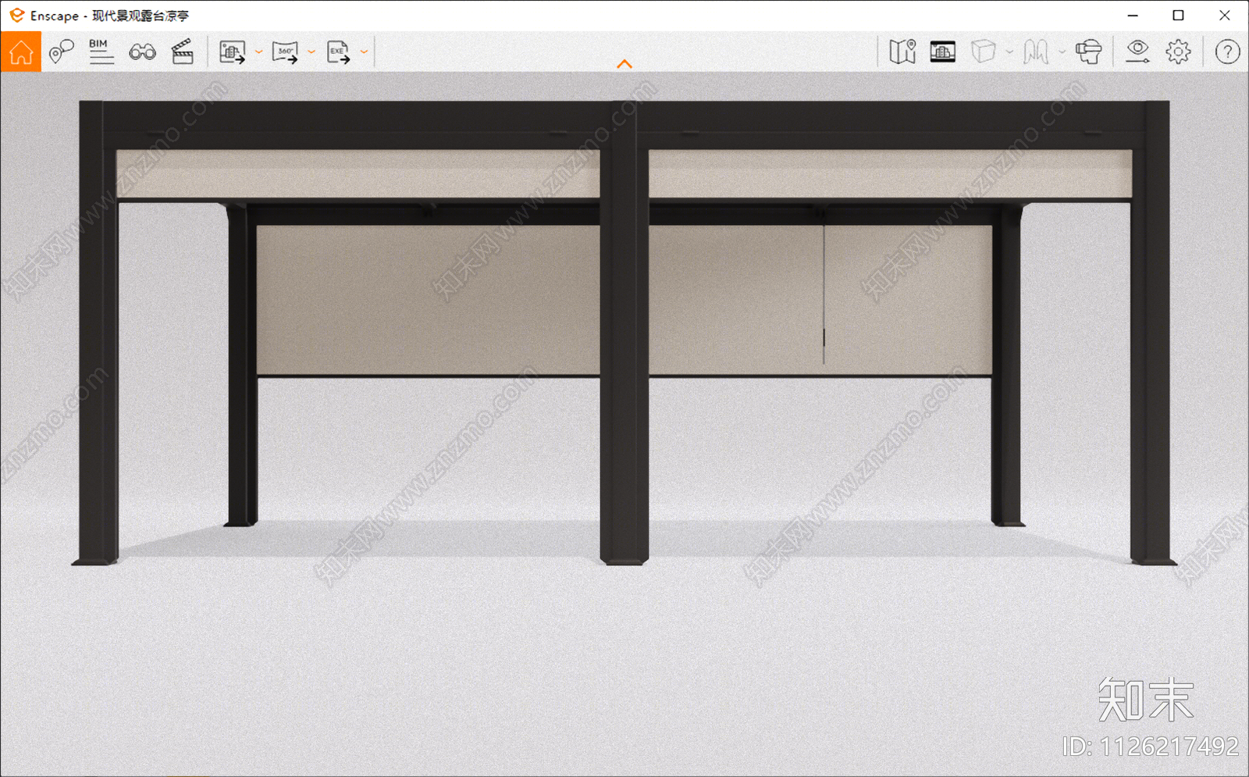Click the 360 panorama export icon
Image resolution: width=1249 pixels, height=777 pixels.
285,52
